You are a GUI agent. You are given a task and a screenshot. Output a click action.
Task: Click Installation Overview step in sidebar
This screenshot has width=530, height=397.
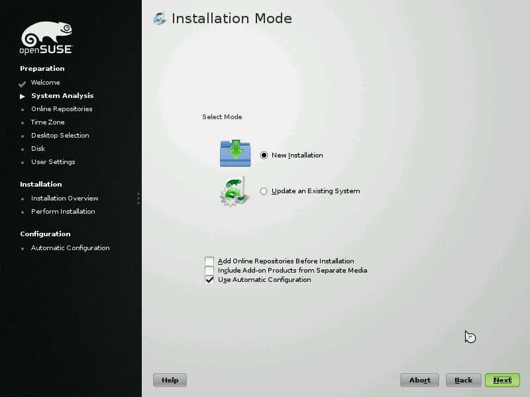point(64,198)
